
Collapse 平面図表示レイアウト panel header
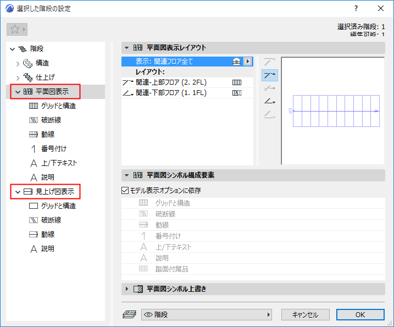pos(253,48)
